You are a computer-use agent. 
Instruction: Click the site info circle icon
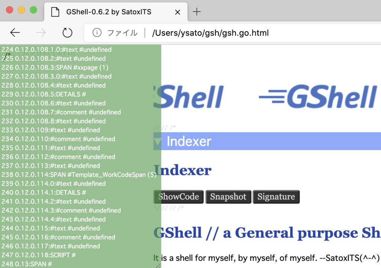coord(97,33)
